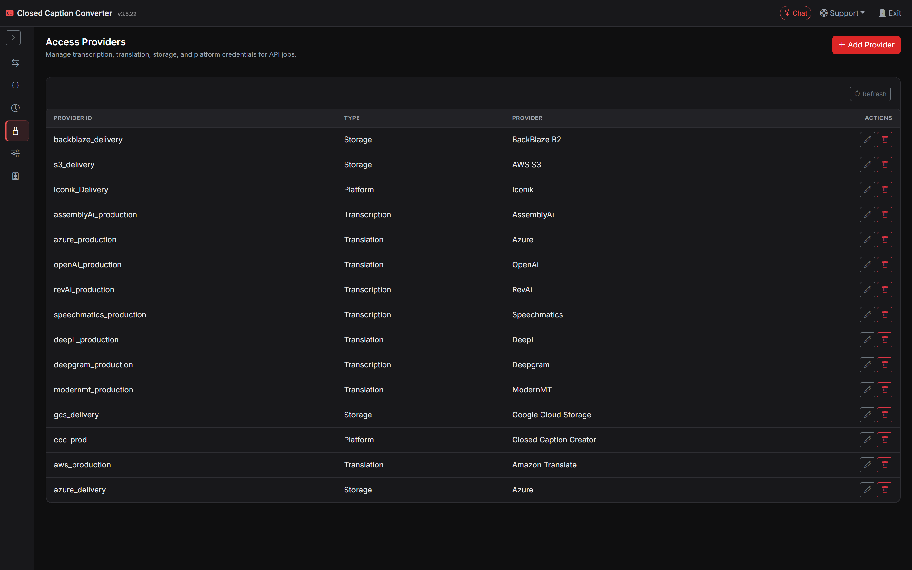Click the Access Providers page heading
Image resolution: width=912 pixels, height=570 pixels.
(85, 42)
